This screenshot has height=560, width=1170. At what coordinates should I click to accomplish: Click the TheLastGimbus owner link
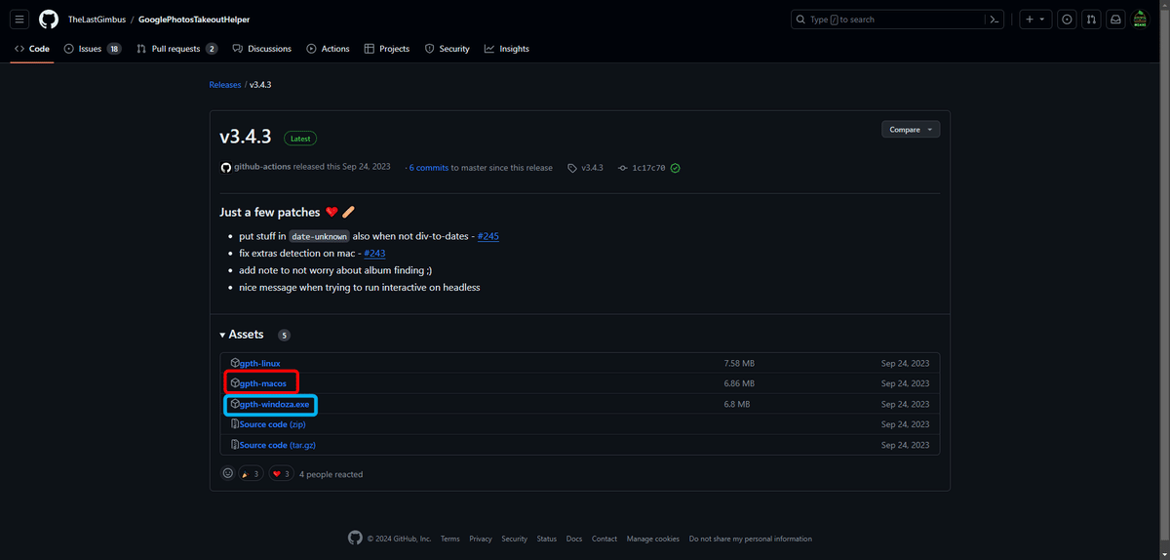coord(97,20)
